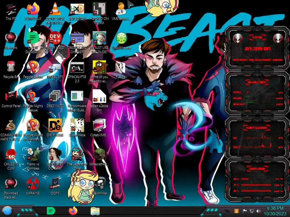Select the DIE PLEASE De icon

coord(55,125)
